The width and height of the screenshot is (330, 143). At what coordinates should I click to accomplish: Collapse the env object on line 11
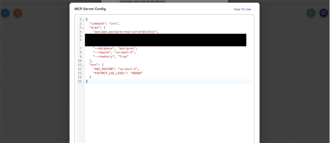tap(83, 65)
